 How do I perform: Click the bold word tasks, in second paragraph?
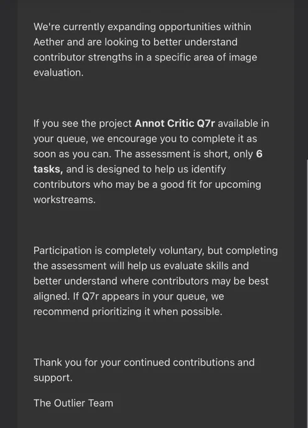pyautogui.click(x=48, y=169)
